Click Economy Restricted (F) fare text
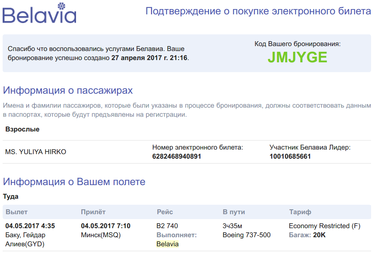The image size is (376, 258). point(325,226)
